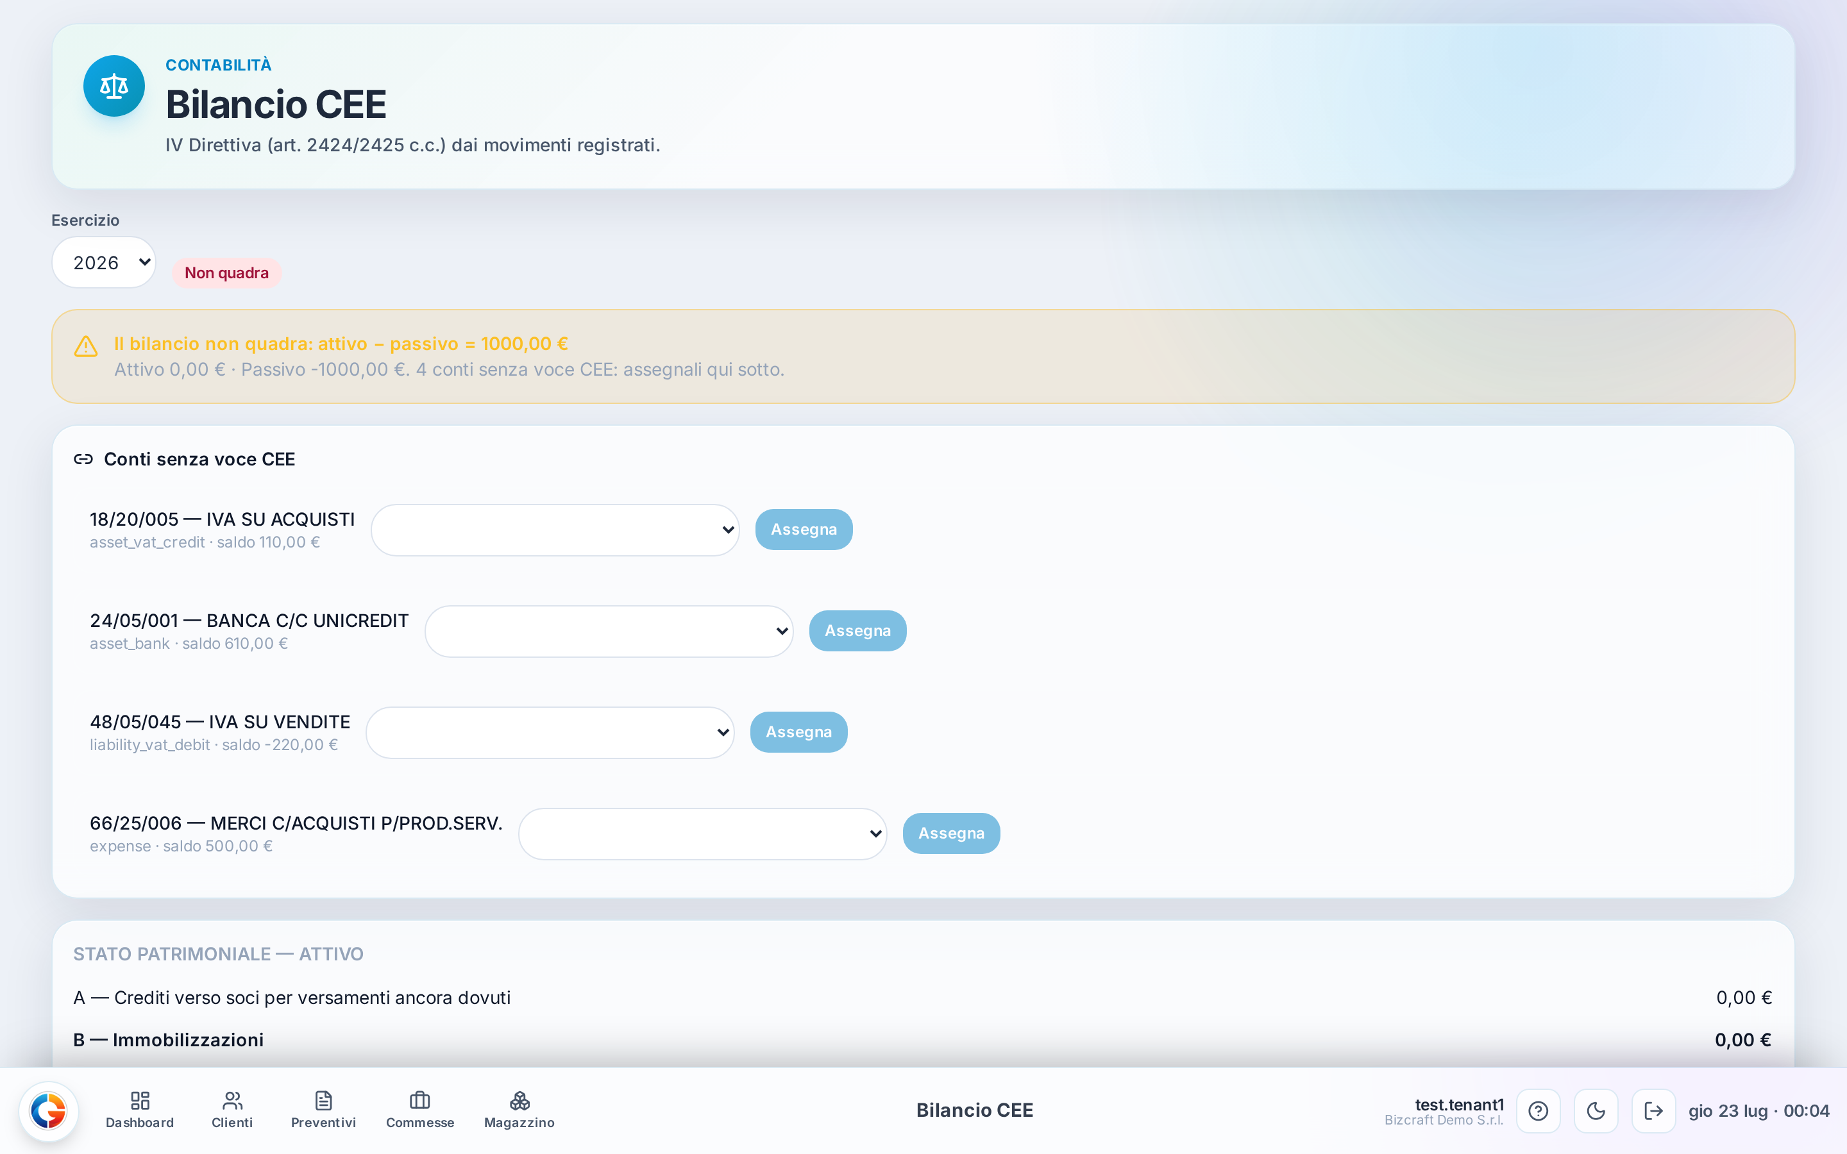Click the asset_vat_credit saldo 110,00 € line
Image resolution: width=1847 pixels, height=1154 pixels.
pos(205,542)
